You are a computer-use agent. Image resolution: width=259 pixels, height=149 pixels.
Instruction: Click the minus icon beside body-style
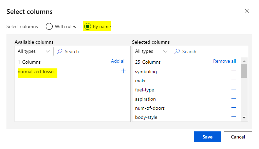point(234,117)
